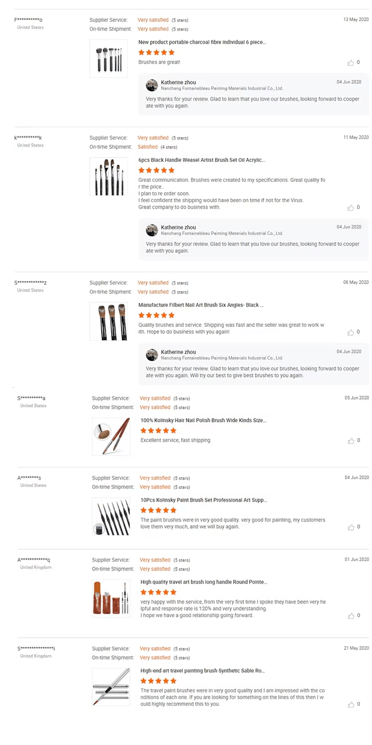
Task: Click the brown leather travel brush case thumbnail
Action: 111,598
